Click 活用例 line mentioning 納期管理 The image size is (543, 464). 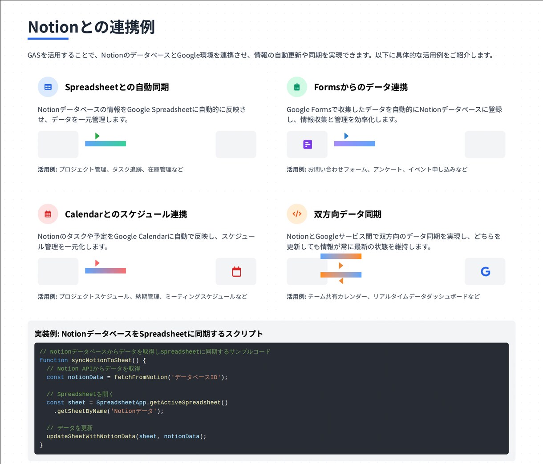pyautogui.click(x=142, y=296)
